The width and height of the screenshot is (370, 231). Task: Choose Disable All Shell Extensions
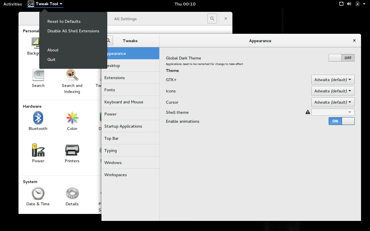73,31
